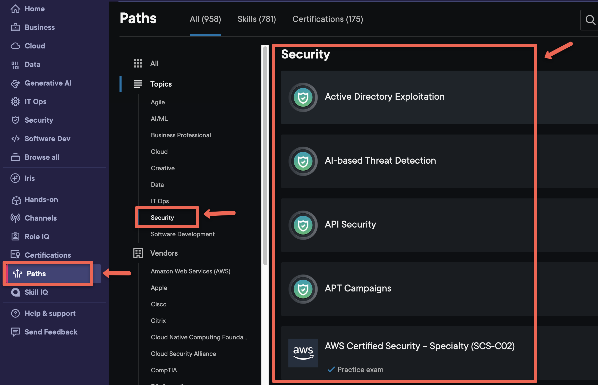598x385 pixels.
Task: Select the Generative AI sidebar icon
Action: [x=15, y=83]
